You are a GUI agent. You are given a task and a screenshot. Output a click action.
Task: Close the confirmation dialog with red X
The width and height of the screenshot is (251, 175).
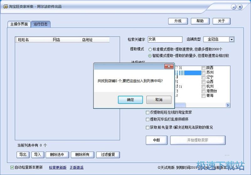click(169, 66)
